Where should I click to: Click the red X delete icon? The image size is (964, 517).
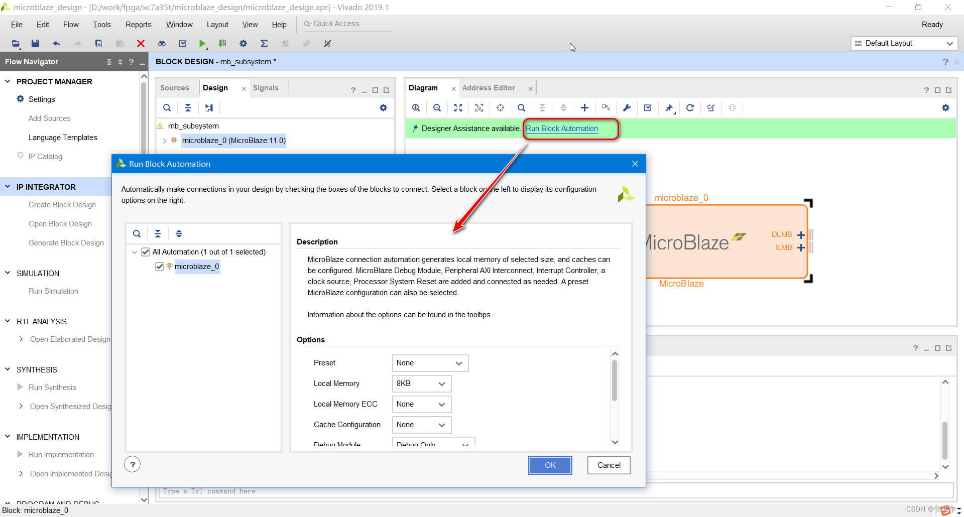[141, 44]
